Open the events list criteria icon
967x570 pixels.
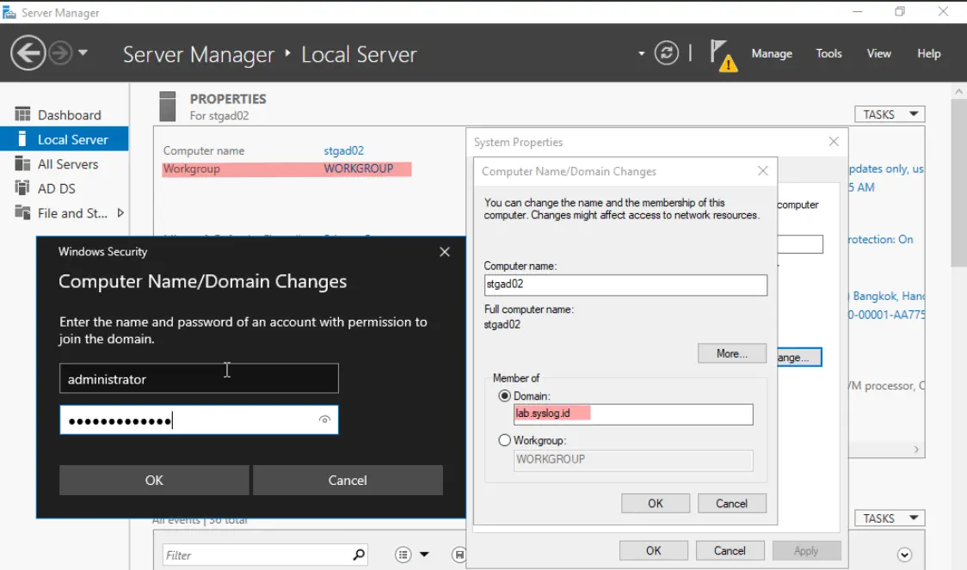tap(403, 555)
